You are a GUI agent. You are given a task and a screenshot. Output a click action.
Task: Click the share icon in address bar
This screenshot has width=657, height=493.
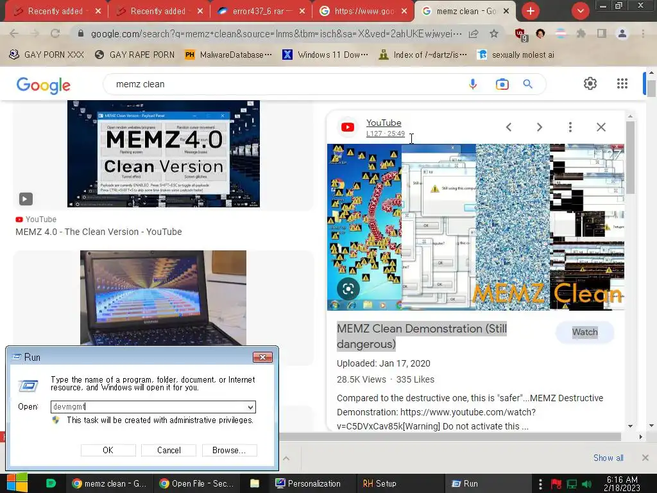(x=474, y=33)
